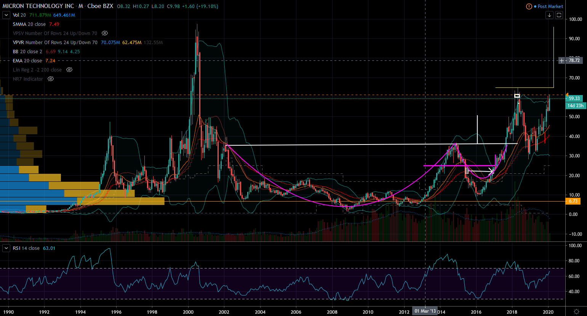Click the orange alert arrow on the price scale
The width and height of the screenshot is (587, 316).
point(567,95)
